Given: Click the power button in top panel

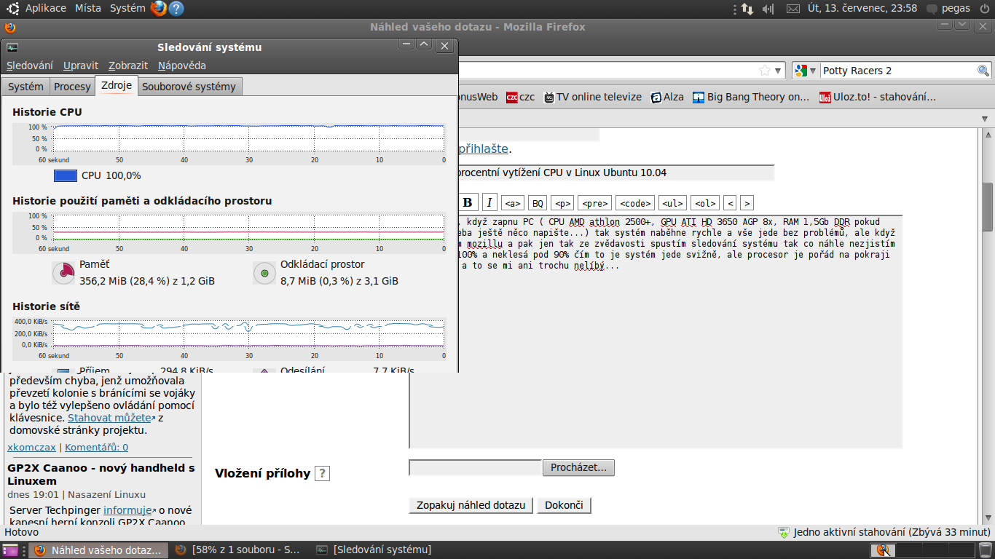Looking at the screenshot, I should tap(985, 9).
